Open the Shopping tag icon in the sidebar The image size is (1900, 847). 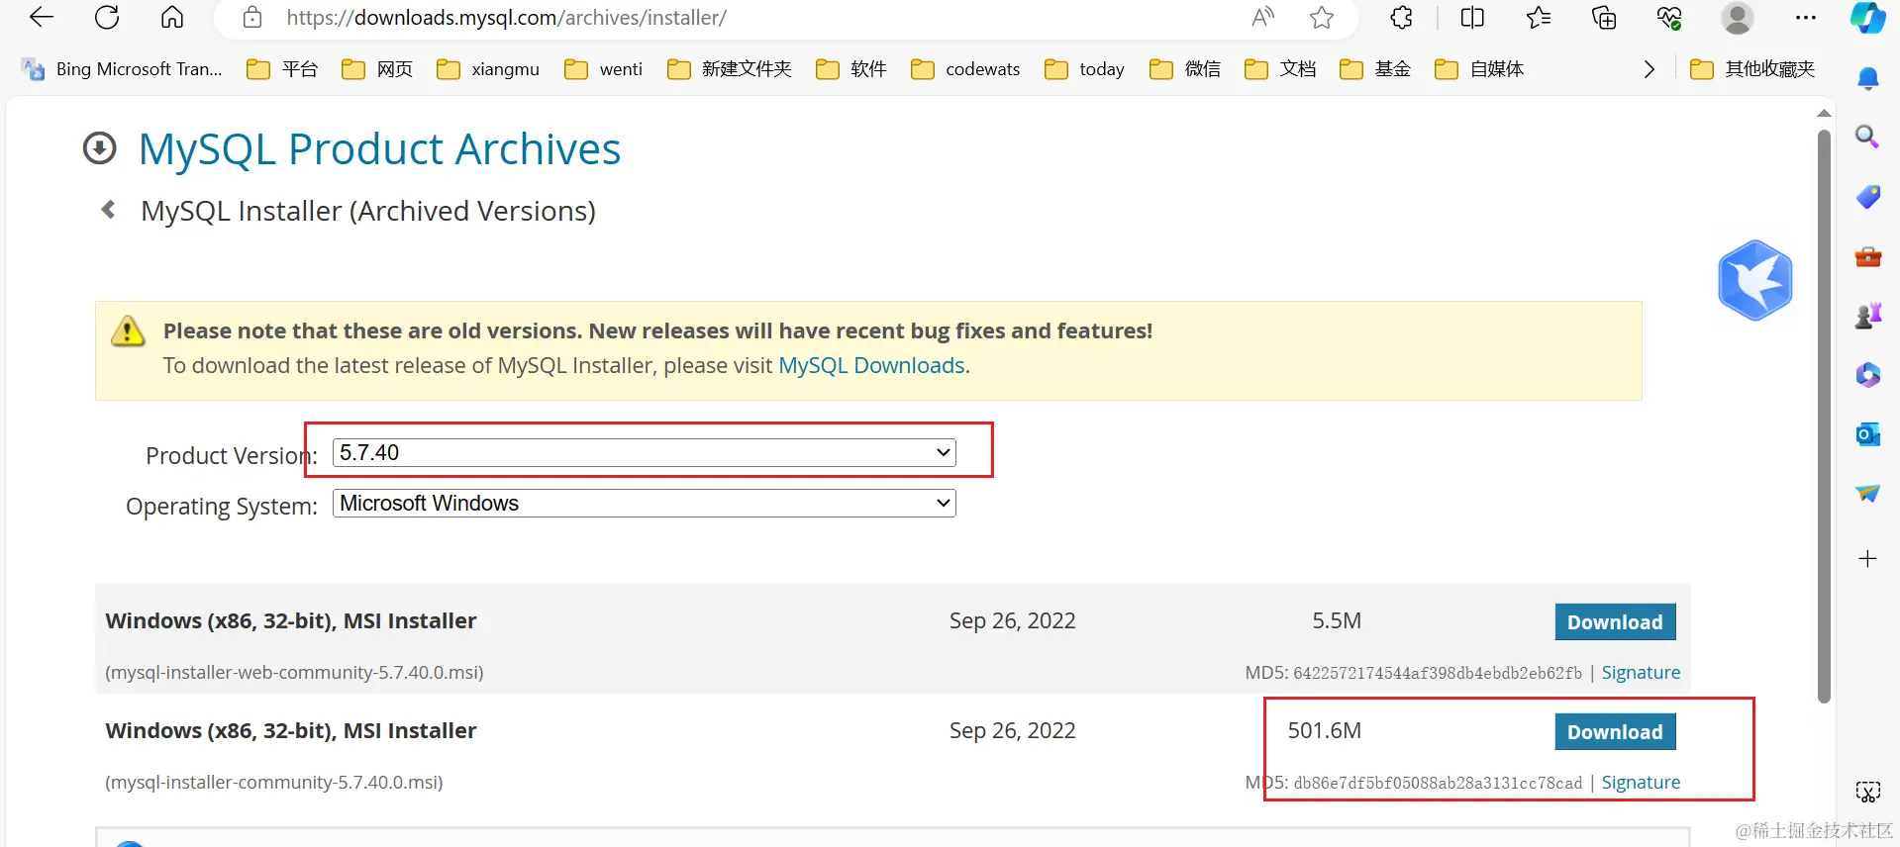[1868, 196]
